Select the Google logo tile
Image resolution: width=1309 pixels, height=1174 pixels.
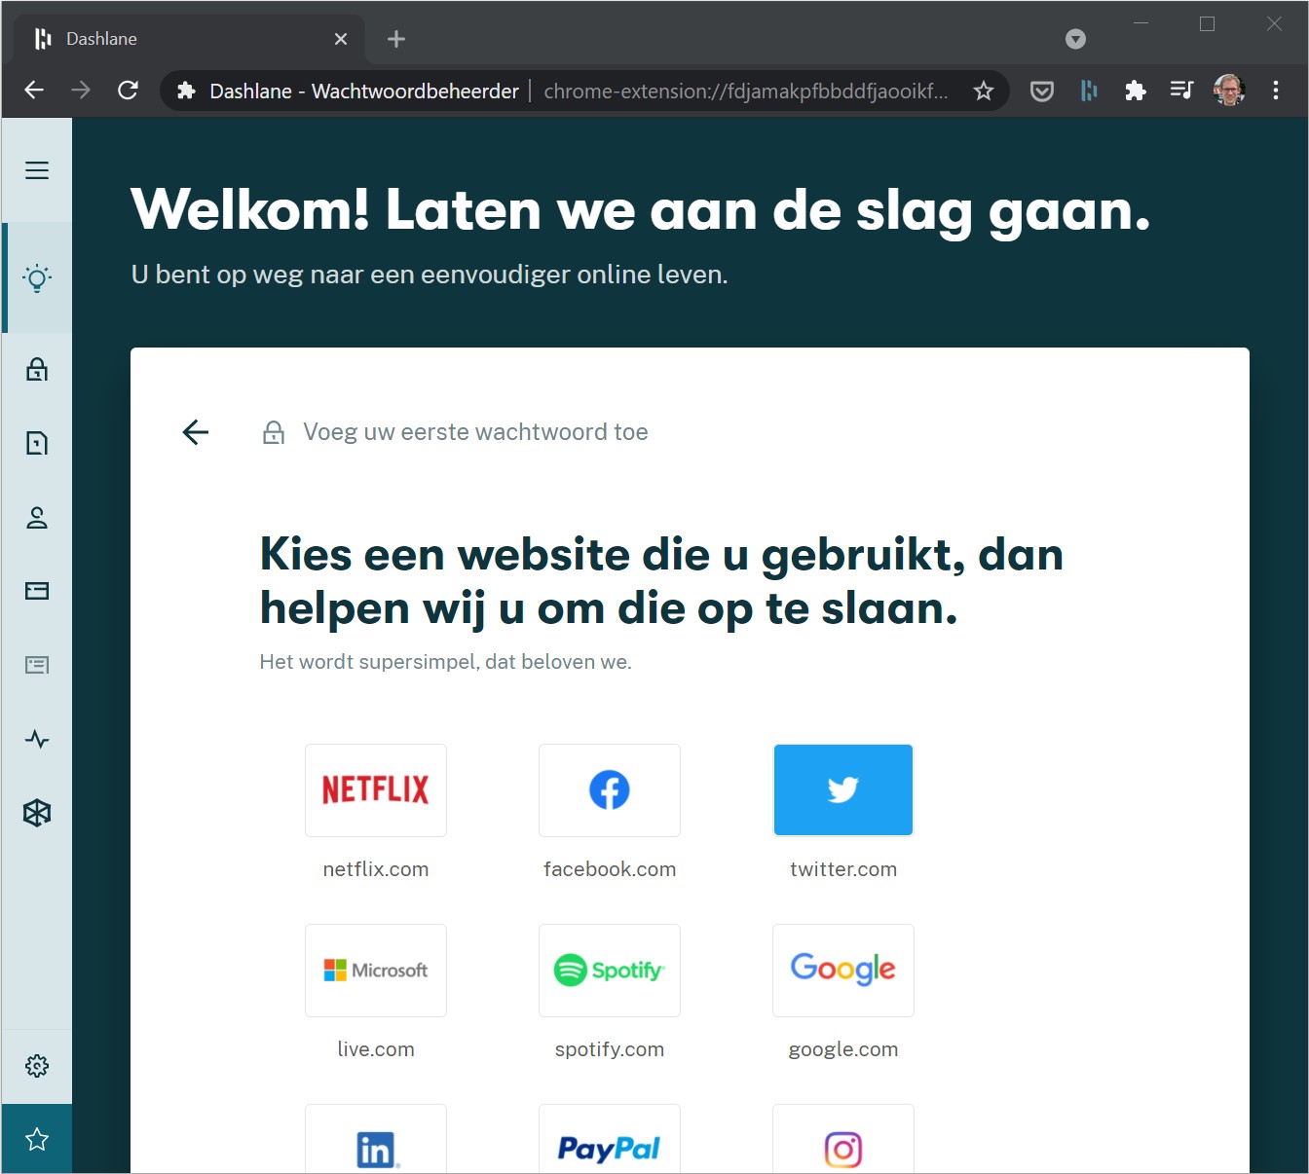tap(843, 971)
